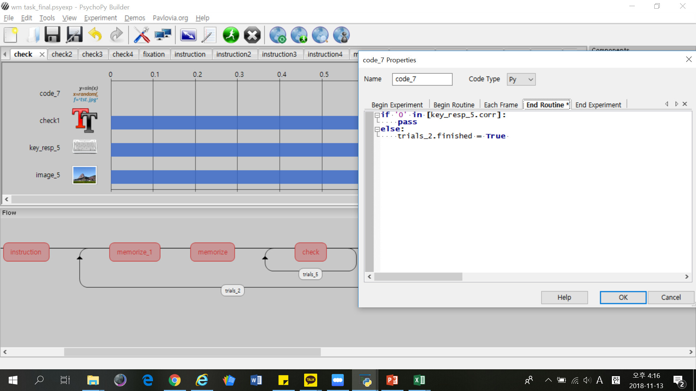Image resolution: width=696 pixels, height=391 pixels.
Task: Open the Experiment menu
Action: click(100, 18)
